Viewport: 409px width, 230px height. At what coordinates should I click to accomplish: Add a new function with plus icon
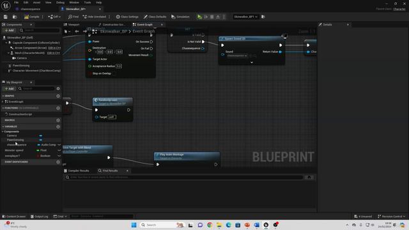58,108
